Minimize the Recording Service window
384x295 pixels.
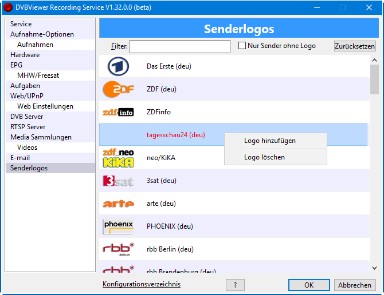click(317, 7)
